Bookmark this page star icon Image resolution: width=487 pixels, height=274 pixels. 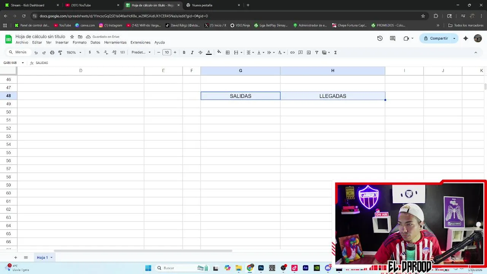(x=423, y=16)
